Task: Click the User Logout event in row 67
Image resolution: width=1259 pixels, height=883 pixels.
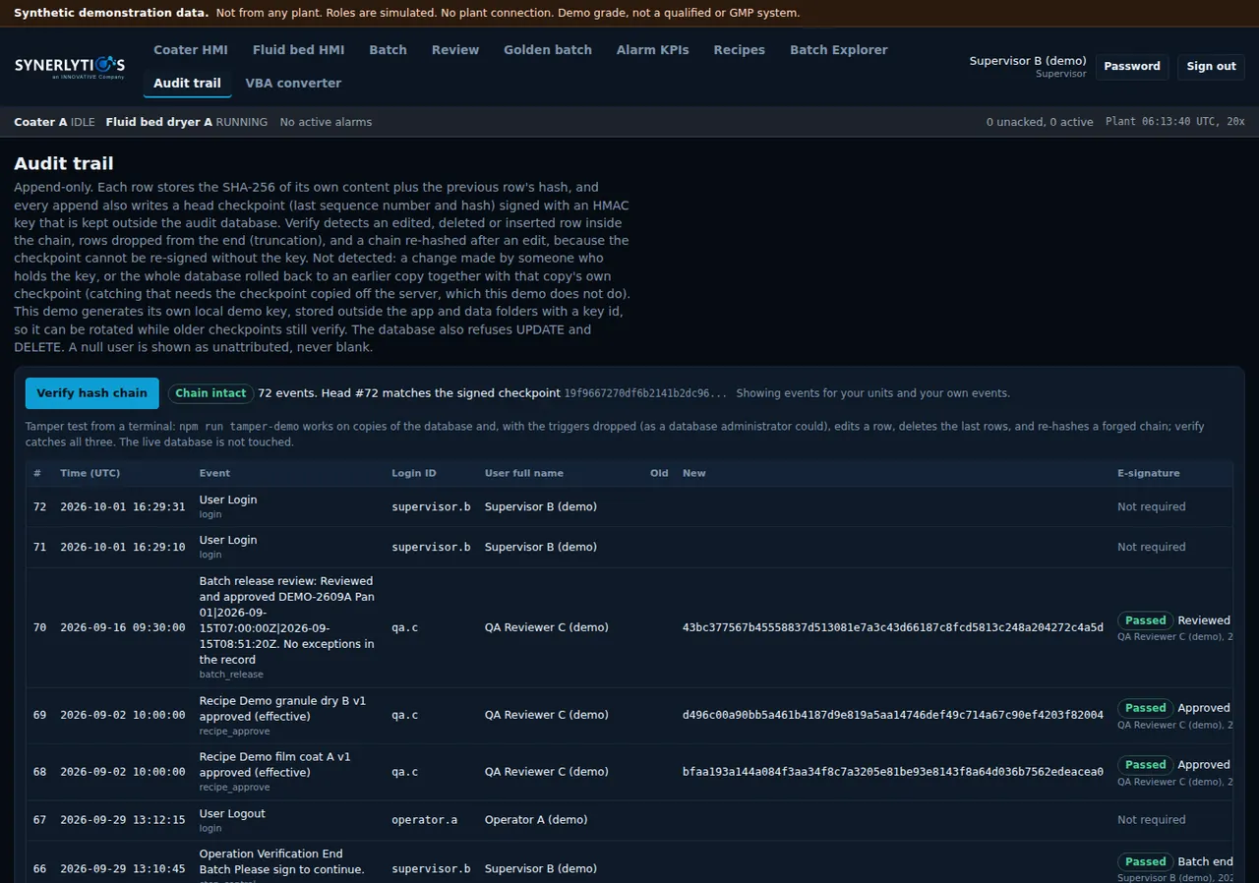Action: (x=232, y=813)
